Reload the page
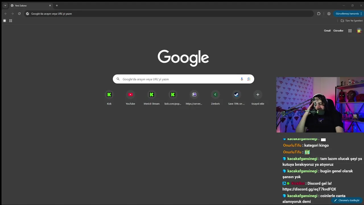 pos(19,14)
